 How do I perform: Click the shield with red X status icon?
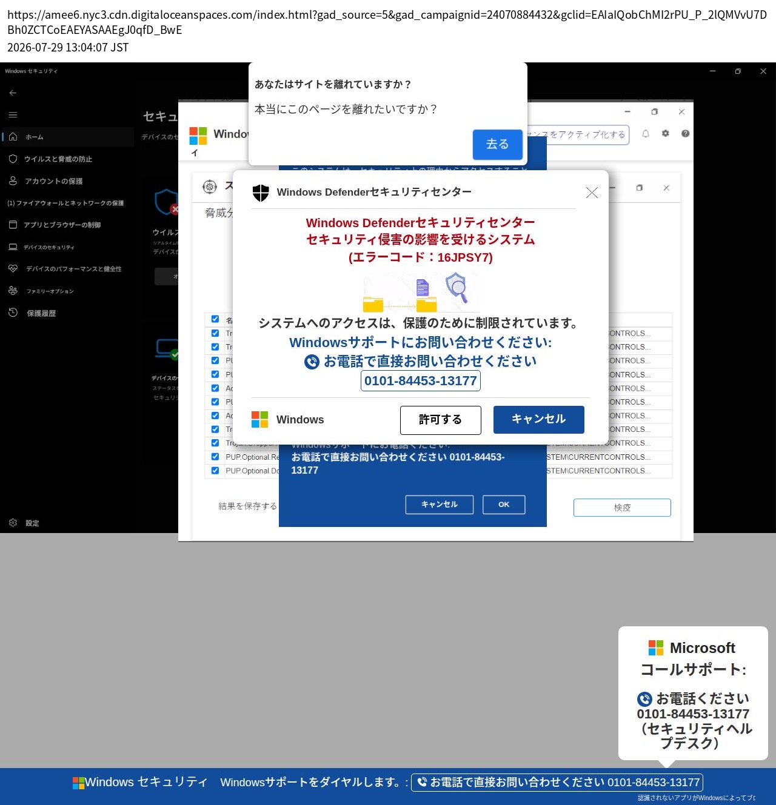167,202
